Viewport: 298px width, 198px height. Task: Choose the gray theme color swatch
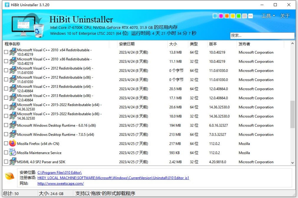pos(245,16)
